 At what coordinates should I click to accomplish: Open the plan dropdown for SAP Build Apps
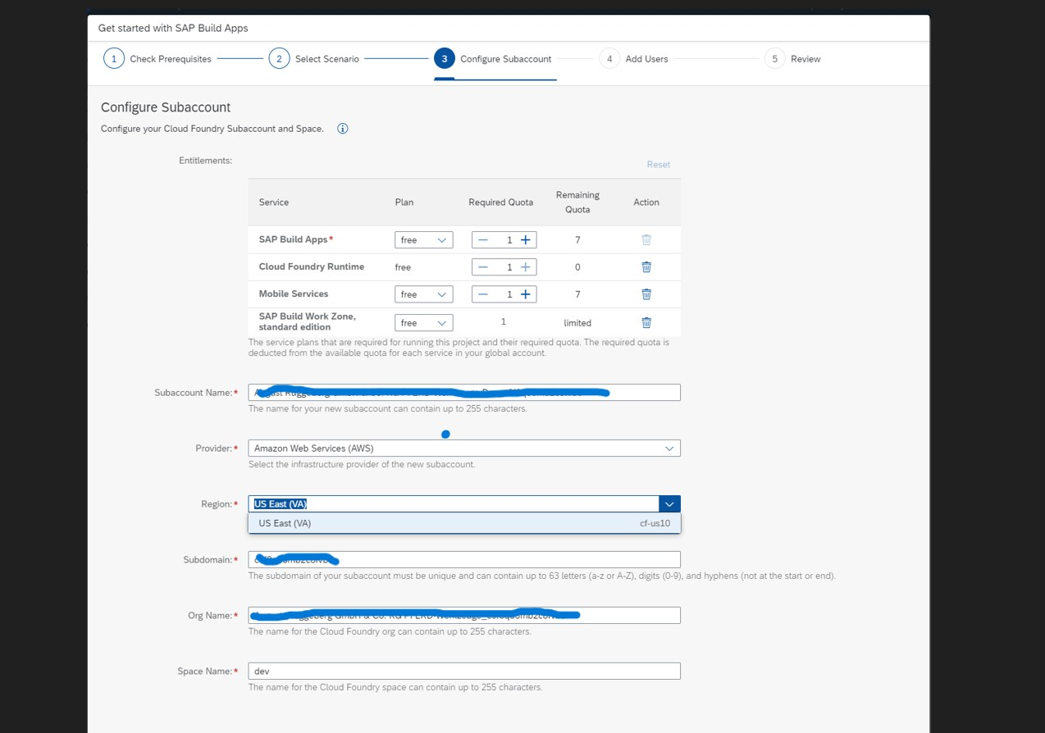point(423,240)
